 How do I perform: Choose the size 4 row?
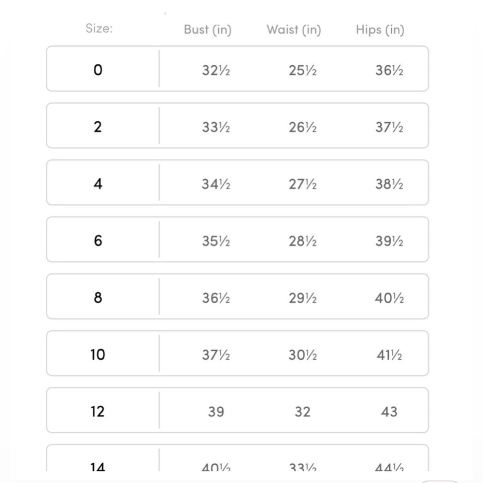pos(238,183)
